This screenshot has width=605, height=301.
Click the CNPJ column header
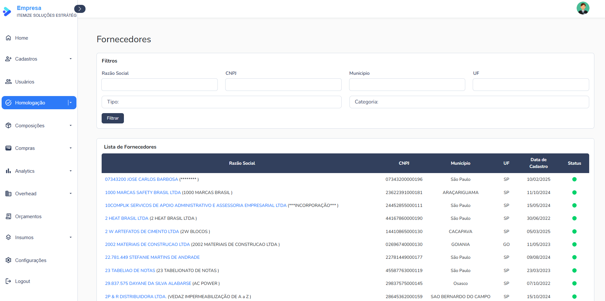(404, 163)
